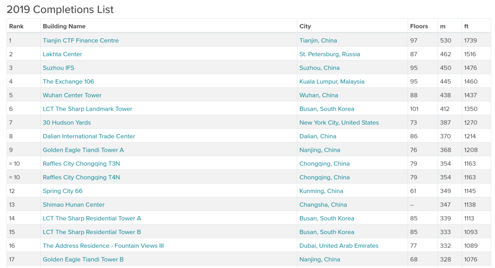Open Shimao Hunan Center link
The height and width of the screenshot is (268, 495).
(x=73, y=205)
